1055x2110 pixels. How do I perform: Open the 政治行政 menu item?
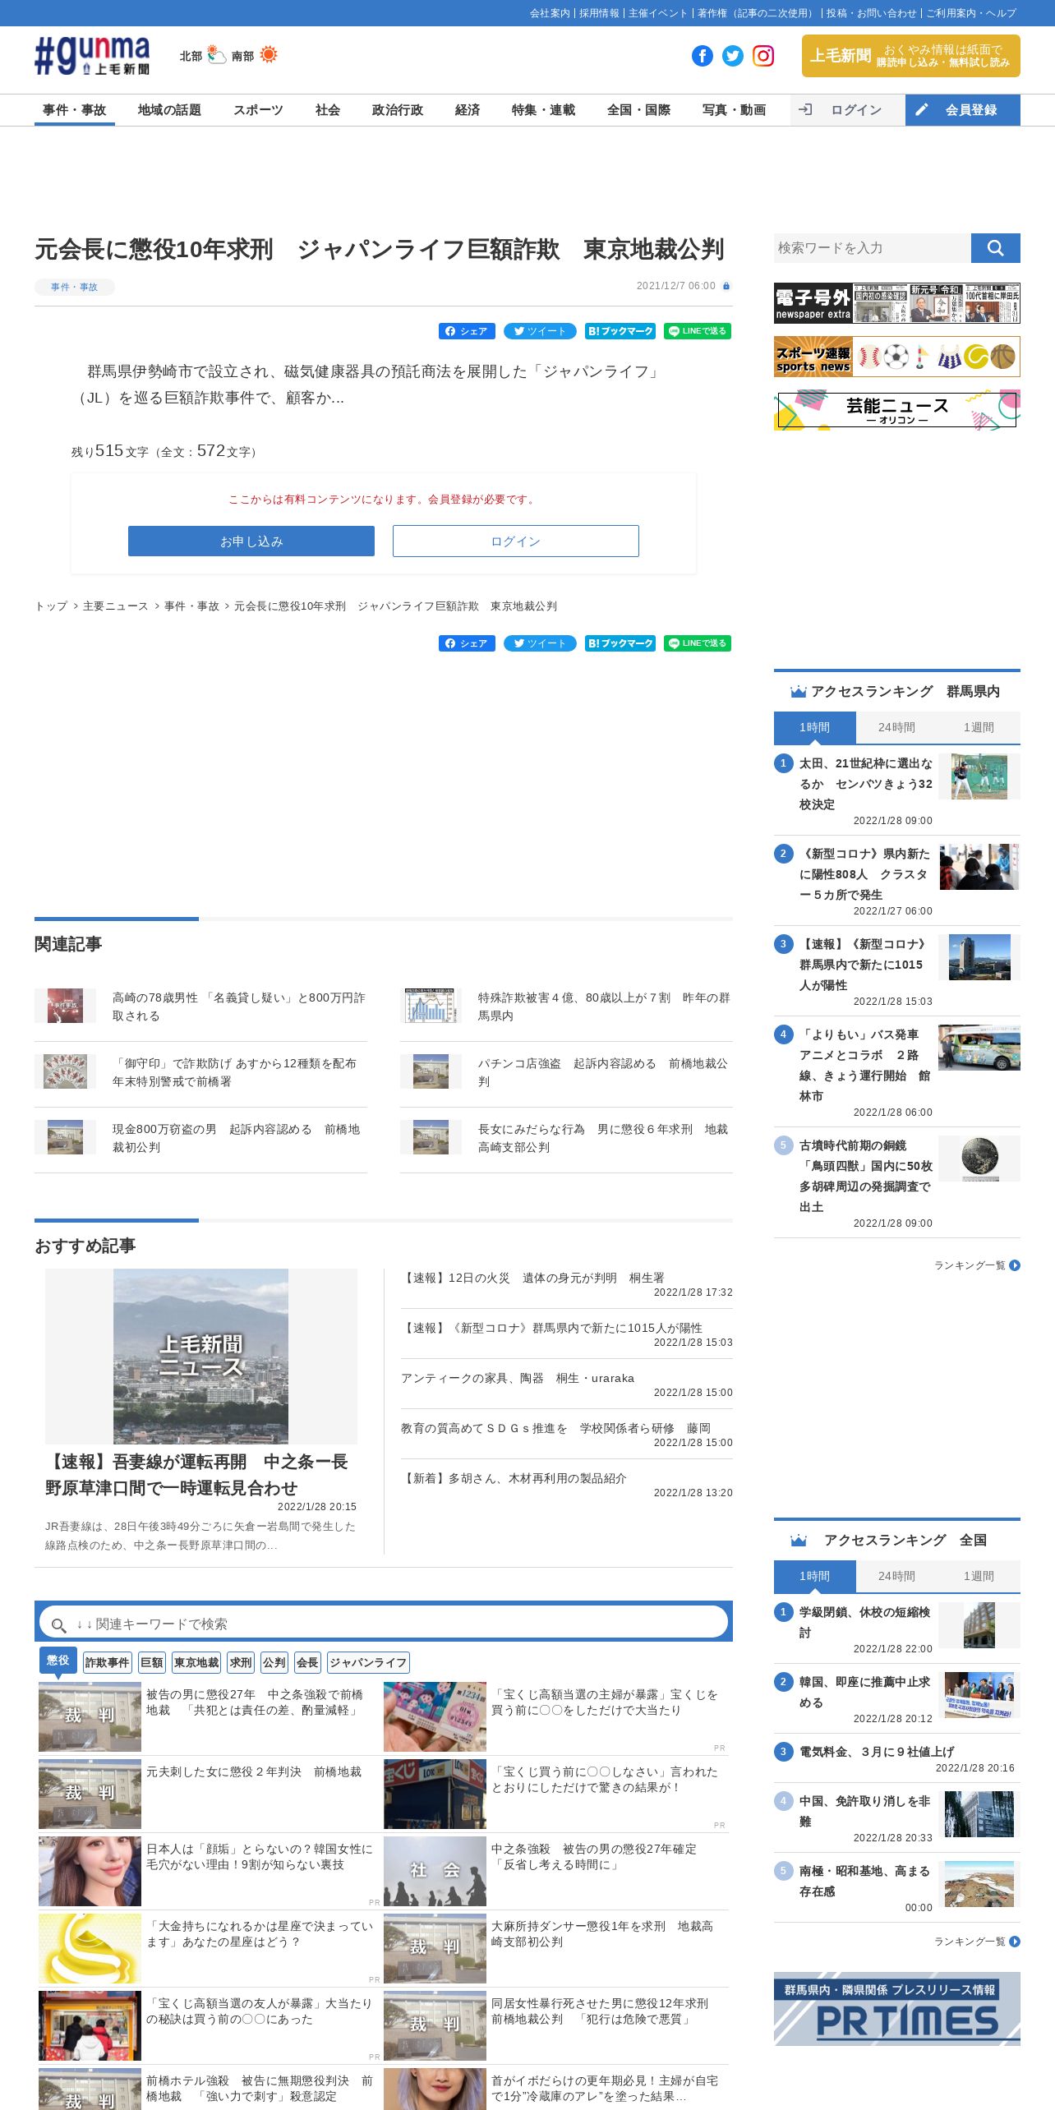point(398,110)
